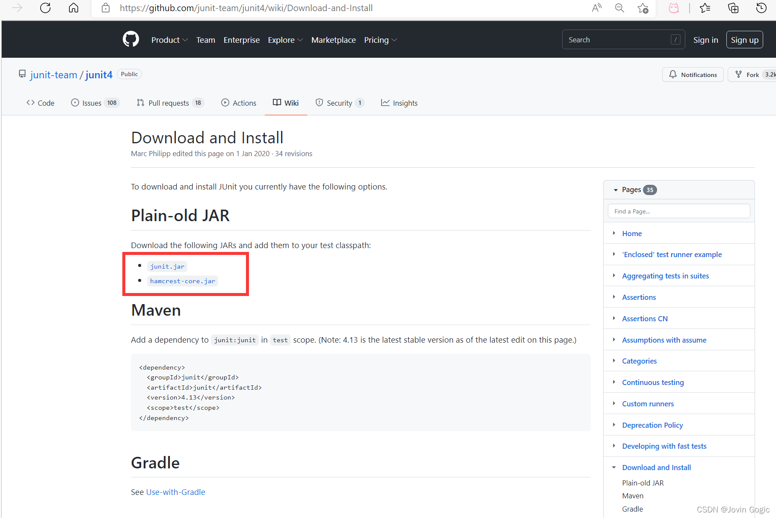Open the junit-team organization link

(x=54, y=75)
